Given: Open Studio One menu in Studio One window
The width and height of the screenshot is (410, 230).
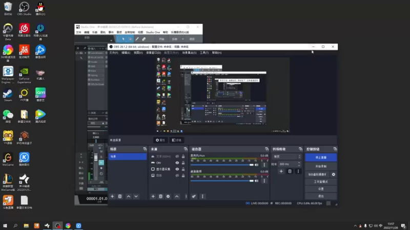Looking at the screenshot, I should pyautogui.click(x=153, y=32).
